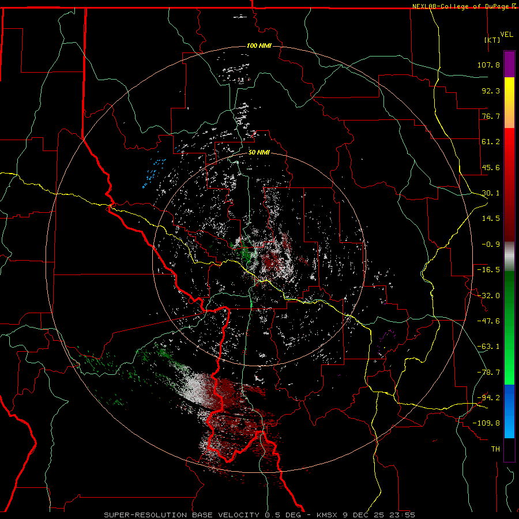Click the -16.5 velocity scale value
Image resolution: width=519 pixels, height=519 pixels.
(x=488, y=270)
